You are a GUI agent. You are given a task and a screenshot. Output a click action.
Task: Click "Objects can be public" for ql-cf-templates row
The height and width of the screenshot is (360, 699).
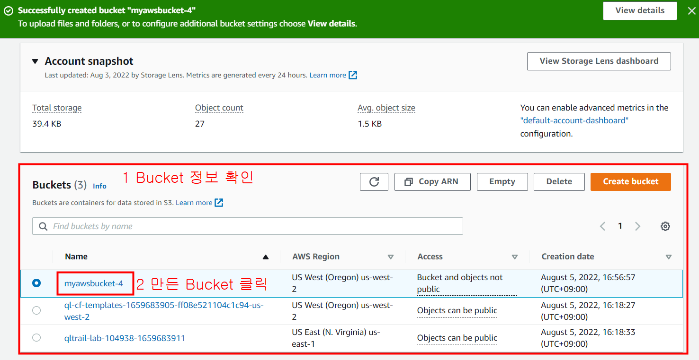tap(457, 310)
